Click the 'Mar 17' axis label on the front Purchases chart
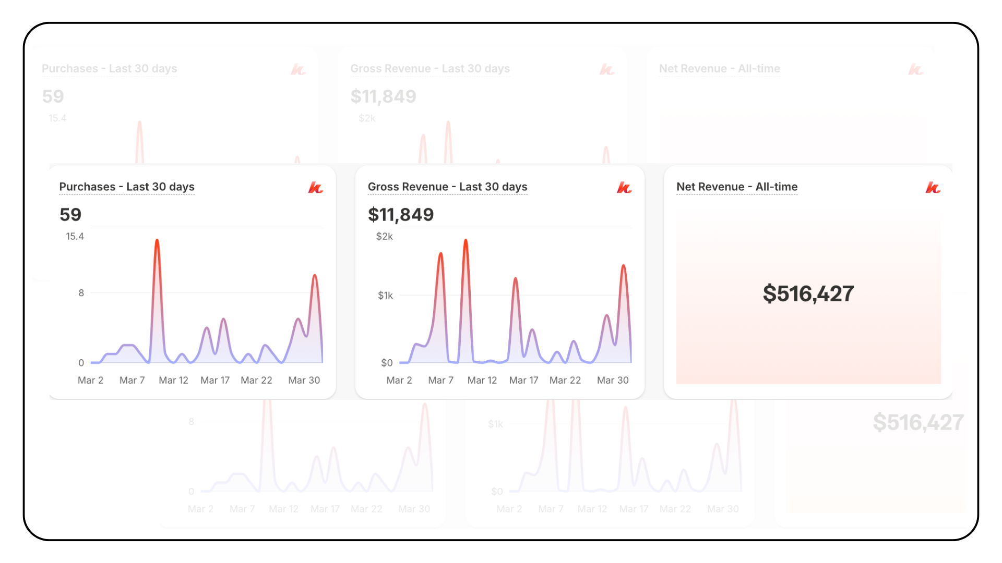The image size is (1002, 563). 215,380
